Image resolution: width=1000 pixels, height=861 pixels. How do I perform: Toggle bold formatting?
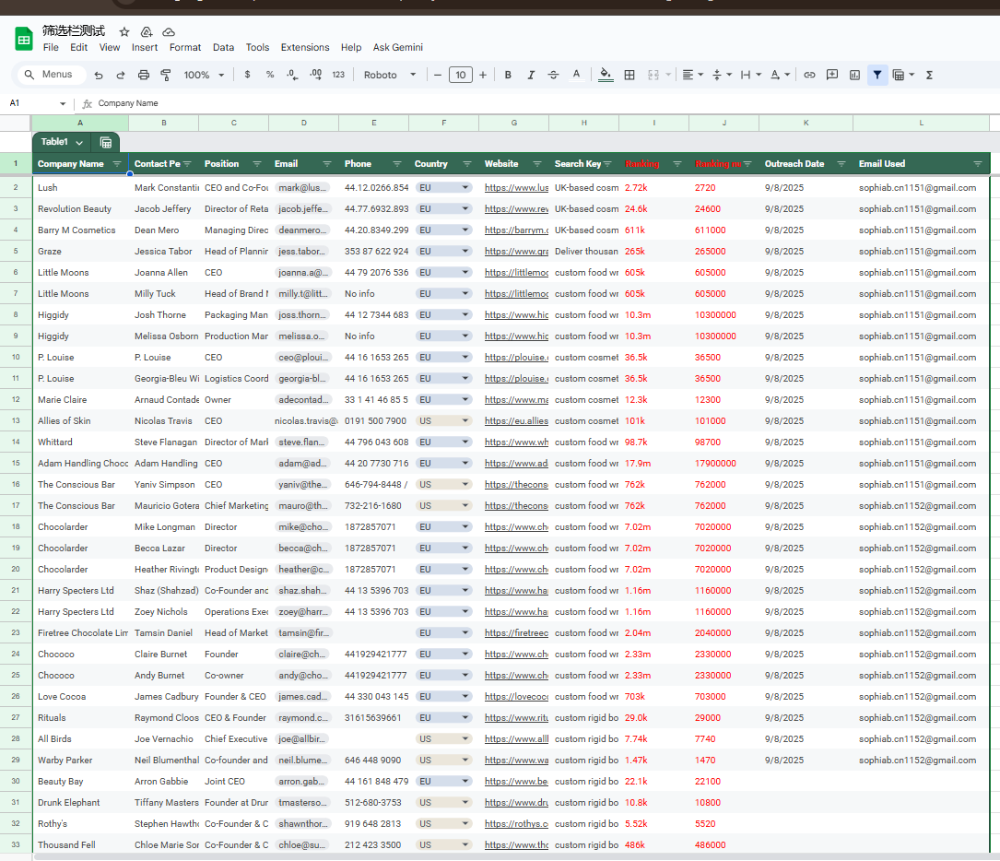point(508,75)
